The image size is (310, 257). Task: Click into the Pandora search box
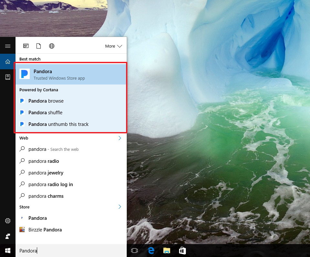pyautogui.click(x=71, y=251)
